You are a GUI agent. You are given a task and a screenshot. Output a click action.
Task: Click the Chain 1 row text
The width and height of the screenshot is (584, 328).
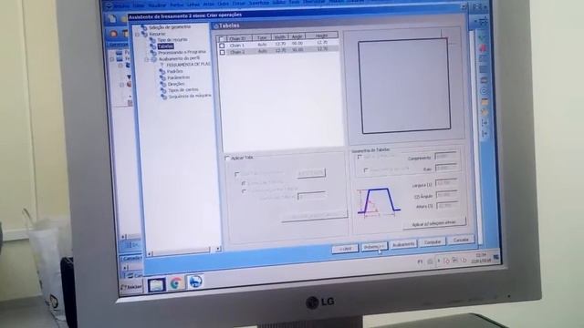point(237,46)
